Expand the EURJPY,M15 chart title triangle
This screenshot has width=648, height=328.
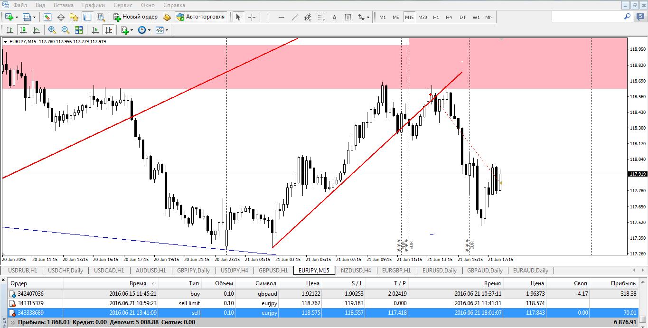[x=5, y=42]
